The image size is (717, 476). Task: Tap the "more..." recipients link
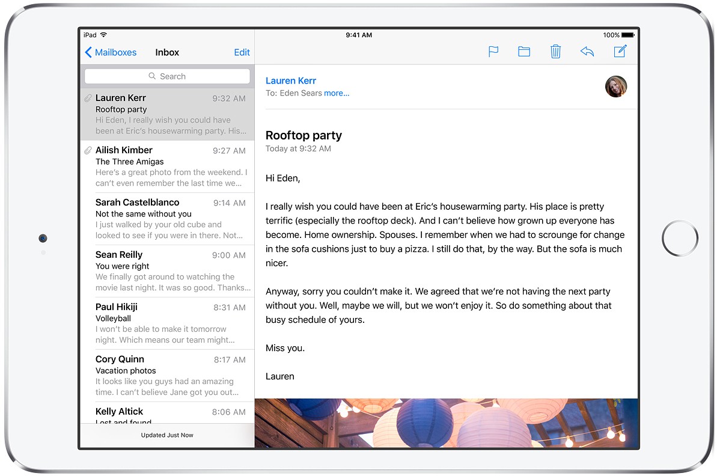click(337, 93)
